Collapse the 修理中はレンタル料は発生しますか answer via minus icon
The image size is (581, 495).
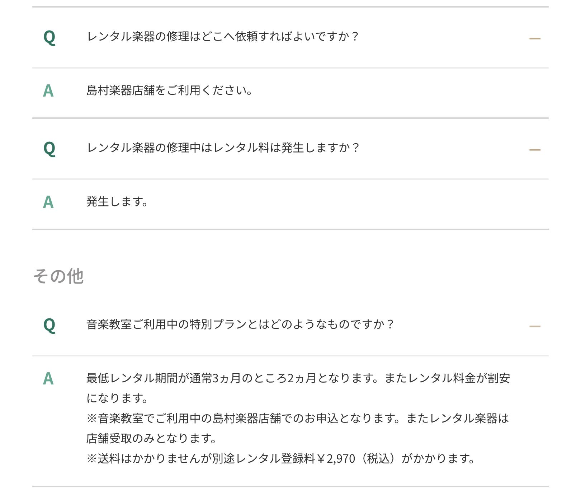534,150
